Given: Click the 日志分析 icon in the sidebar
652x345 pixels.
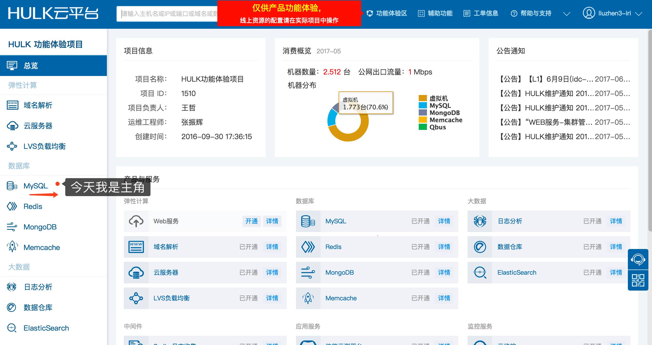Looking at the screenshot, I should coord(12,287).
